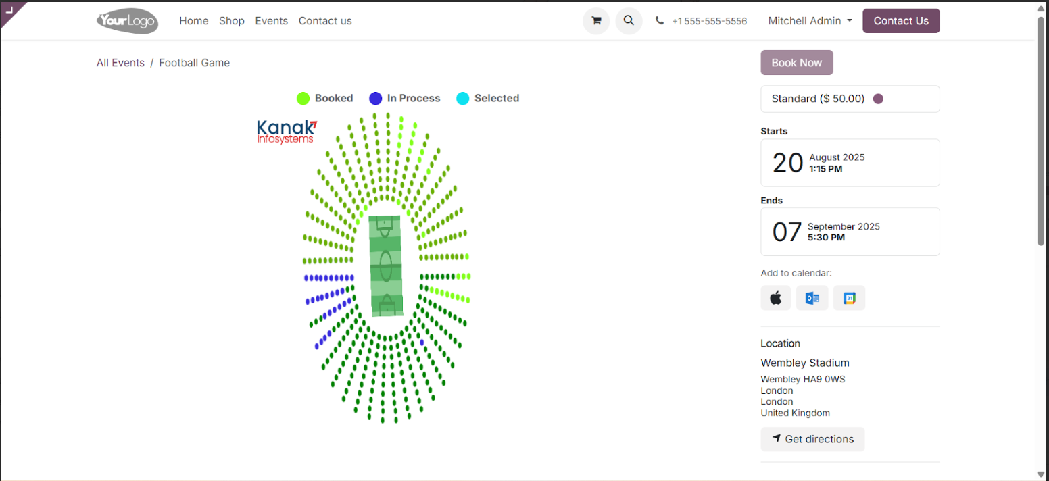Screen dimensions: 1049x481
Task: Open the Shop menu item
Action: tap(232, 21)
